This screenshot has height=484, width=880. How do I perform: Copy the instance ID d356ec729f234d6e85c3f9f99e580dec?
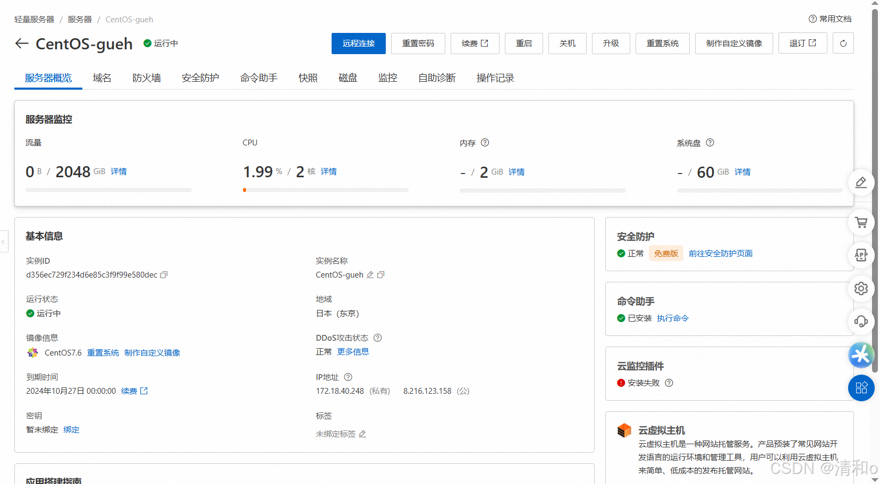tap(164, 275)
